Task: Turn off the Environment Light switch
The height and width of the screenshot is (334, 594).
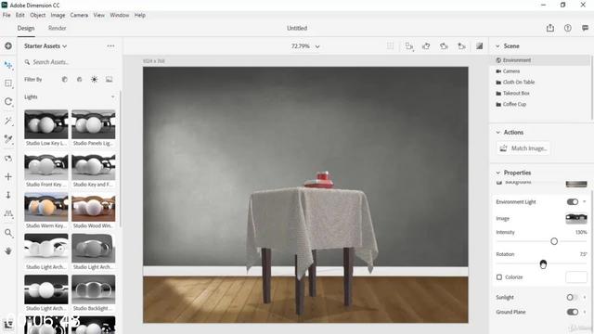Action: click(x=572, y=202)
